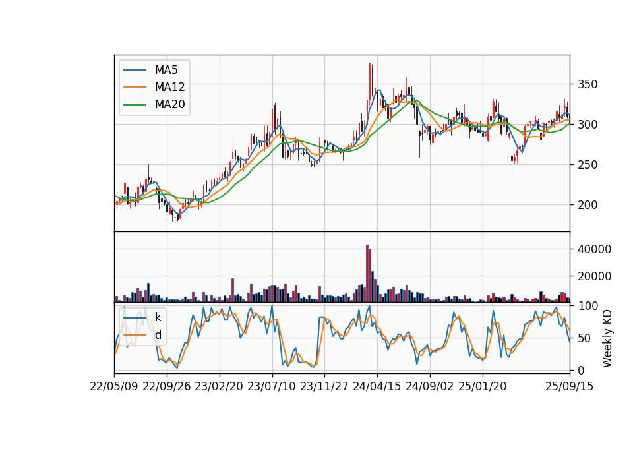633x455 pixels.
Task: Click the 23/02/20 date label
Action: click(219, 386)
